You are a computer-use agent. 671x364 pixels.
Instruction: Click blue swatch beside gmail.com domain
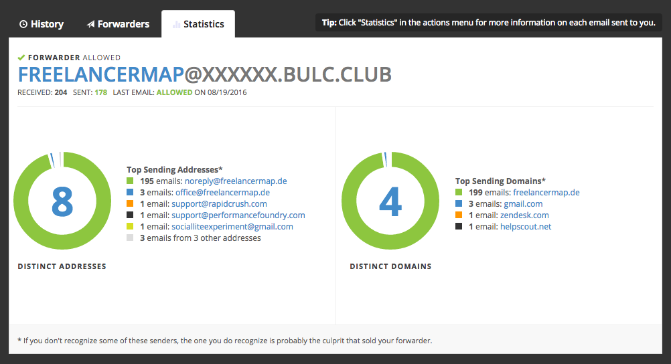pos(459,203)
